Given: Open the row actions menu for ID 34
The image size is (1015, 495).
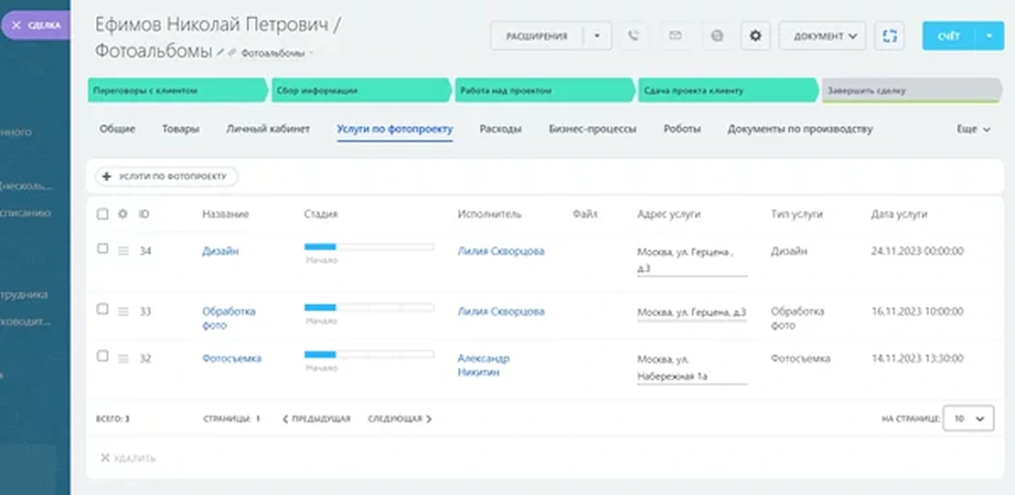Looking at the screenshot, I should [x=123, y=252].
